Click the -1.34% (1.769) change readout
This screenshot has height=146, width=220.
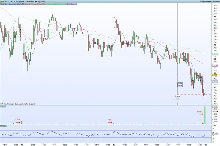click(19, 1)
